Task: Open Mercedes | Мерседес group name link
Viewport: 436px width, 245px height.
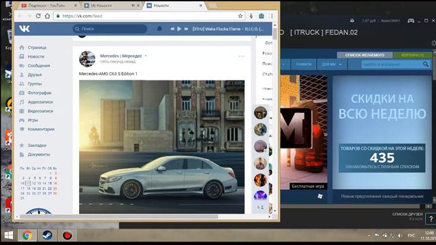Action: pos(121,56)
